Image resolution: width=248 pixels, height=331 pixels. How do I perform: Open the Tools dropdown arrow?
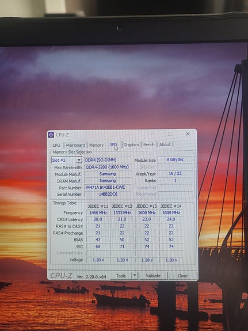(135, 276)
